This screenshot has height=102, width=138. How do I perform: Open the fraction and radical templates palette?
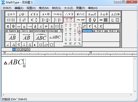coord(23,20)
